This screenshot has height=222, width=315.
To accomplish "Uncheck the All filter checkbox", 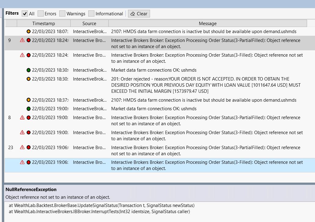I will 25,13.
